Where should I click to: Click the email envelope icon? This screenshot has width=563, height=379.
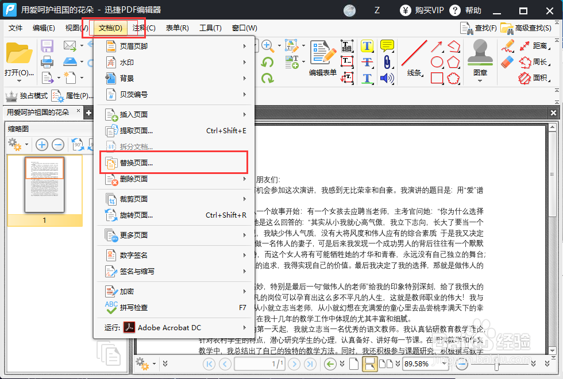(x=70, y=45)
